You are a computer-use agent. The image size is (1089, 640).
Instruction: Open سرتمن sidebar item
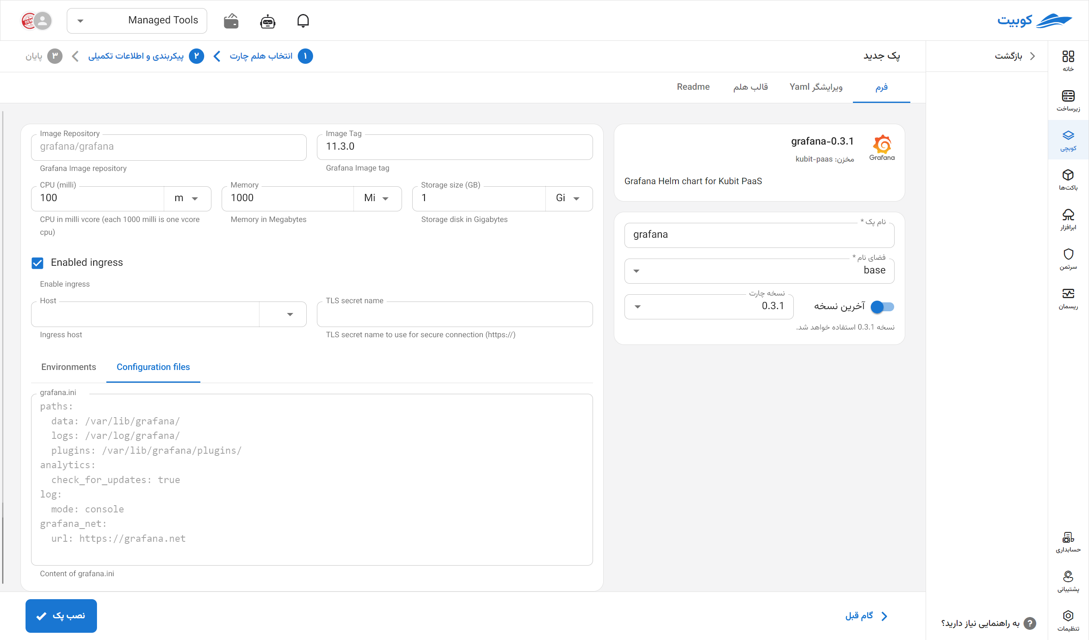[1068, 259]
